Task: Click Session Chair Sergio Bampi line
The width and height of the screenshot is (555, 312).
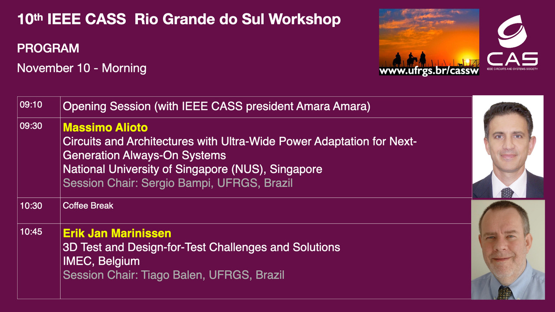Action: [178, 183]
